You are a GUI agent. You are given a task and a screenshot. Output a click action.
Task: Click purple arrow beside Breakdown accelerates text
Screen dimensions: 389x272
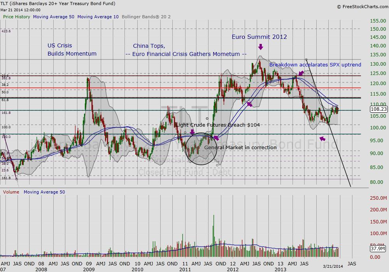[x=301, y=73]
